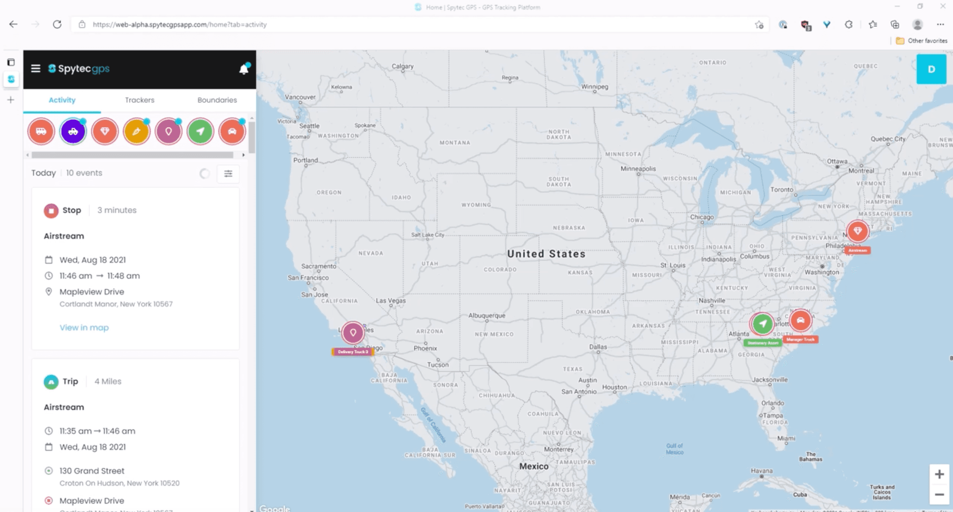This screenshot has height=512, width=953.
Task: Open the activity filter settings button
Action: pyautogui.click(x=228, y=173)
